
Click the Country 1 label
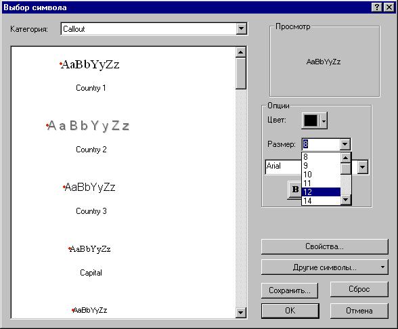pos(91,88)
